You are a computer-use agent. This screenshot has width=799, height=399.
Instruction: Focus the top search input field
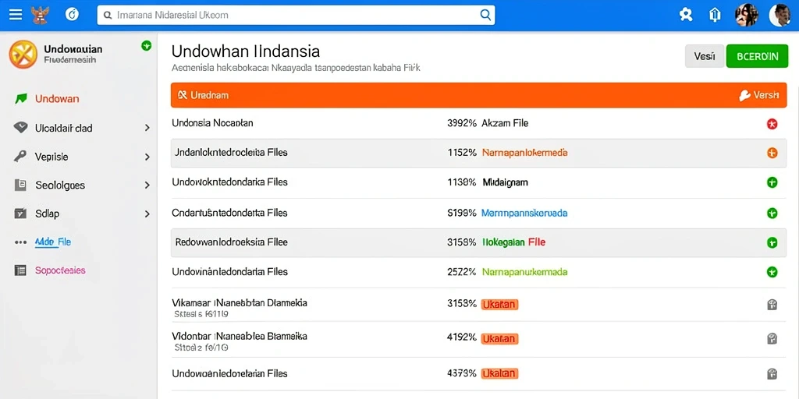(296, 16)
